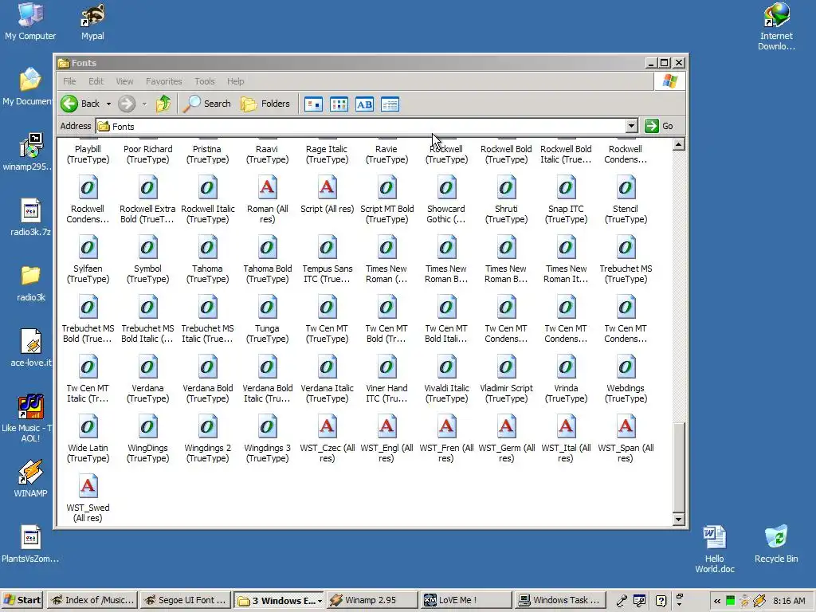Select the Tahoma Bold font icon
This screenshot has height=612, width=816.
pyautogui.click(x=268, y=248)
